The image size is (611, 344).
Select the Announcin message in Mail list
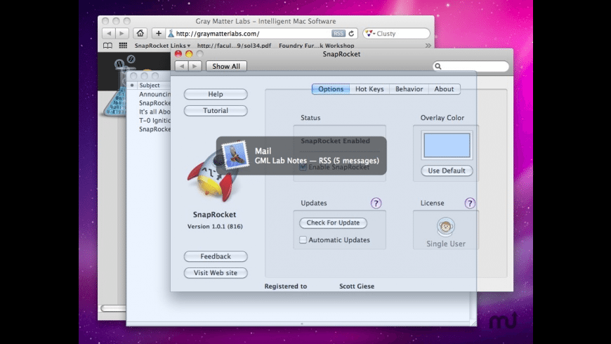[155, 94]
